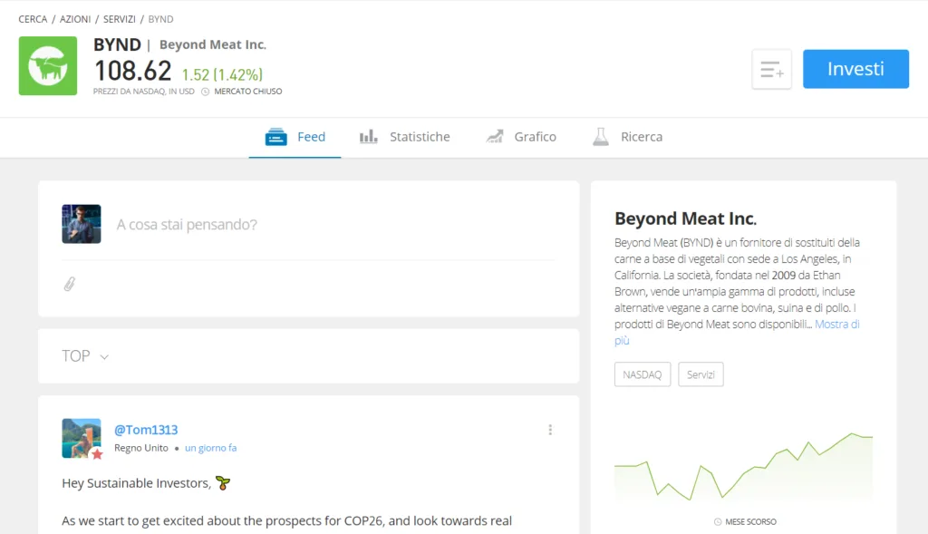Image resolution: width=928 pixels, height=534 pixels.
Task: Switch to the Statistiche tab
Action: 405,137
